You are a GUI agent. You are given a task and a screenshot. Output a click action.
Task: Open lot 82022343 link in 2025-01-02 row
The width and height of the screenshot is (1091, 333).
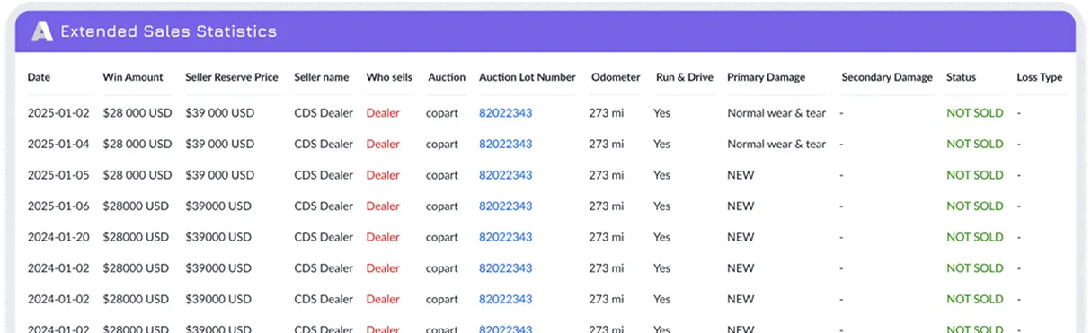point(505,113)
